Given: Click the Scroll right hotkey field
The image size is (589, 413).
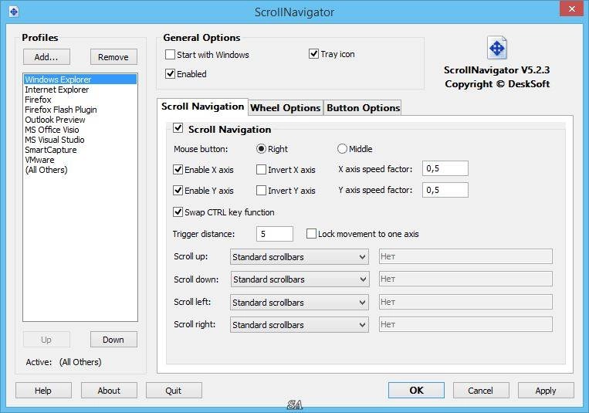Looking at the screenshot, I should tap(465, 324).
